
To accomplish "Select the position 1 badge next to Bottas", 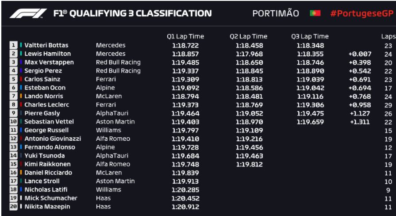I will 13,45.
